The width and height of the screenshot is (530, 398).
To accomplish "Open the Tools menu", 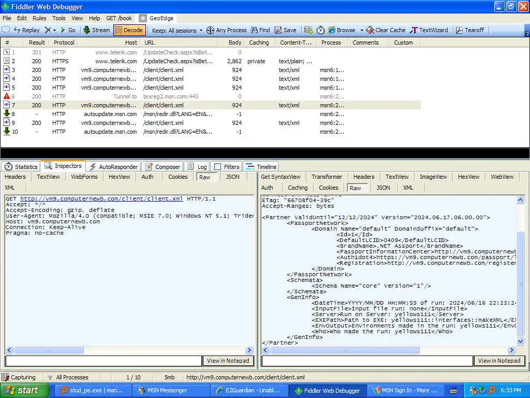I will click(x=59, y=18).
